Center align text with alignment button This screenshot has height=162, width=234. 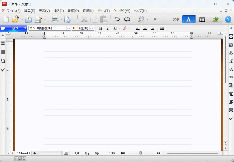pyautogui.click(x=145, y=28)
